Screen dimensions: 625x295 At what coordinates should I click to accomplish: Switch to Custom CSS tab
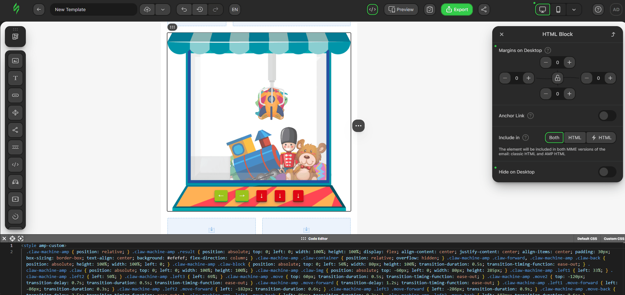614,238
